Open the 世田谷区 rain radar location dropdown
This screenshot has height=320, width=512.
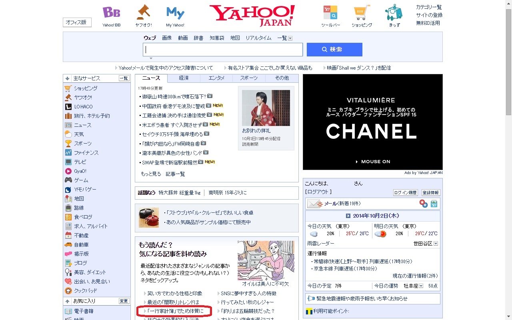[436, 244]
